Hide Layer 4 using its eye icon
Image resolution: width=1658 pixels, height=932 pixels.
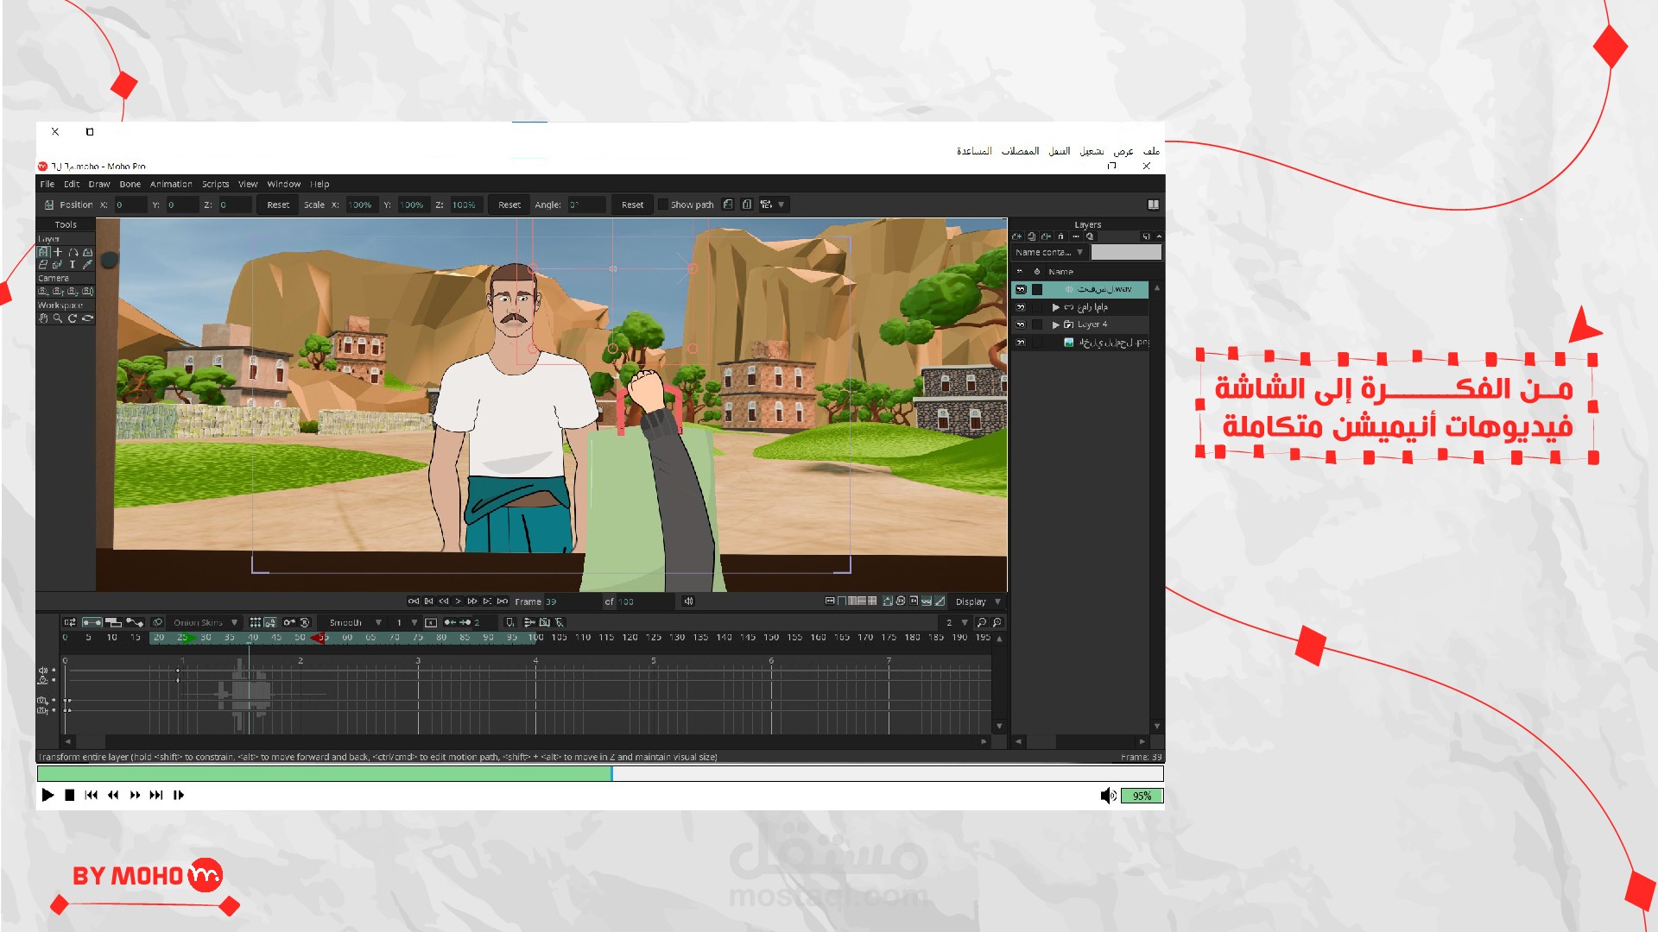(1021, 324)
